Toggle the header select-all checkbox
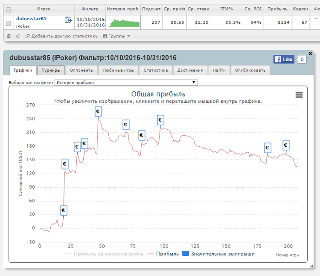This screenshot has width=320, height=276. click(9, 10)
